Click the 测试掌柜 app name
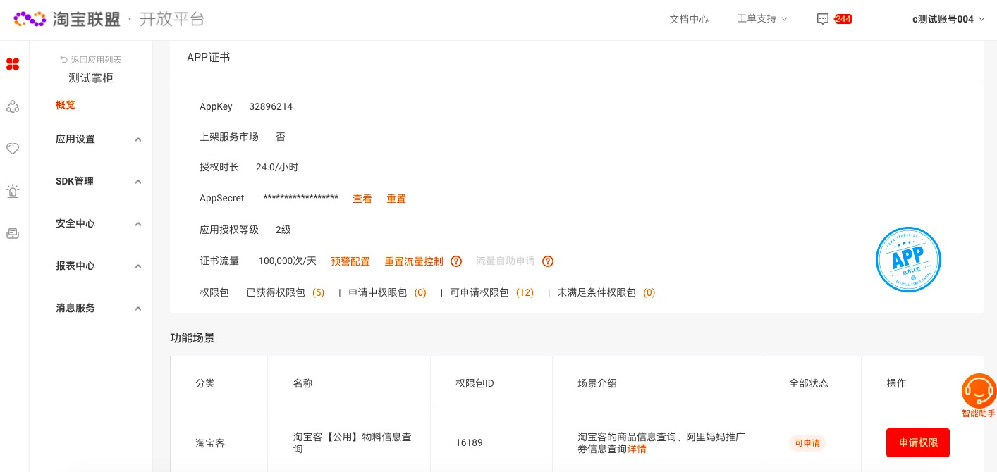Screen dimensions: 997x472 click(91, 78)
